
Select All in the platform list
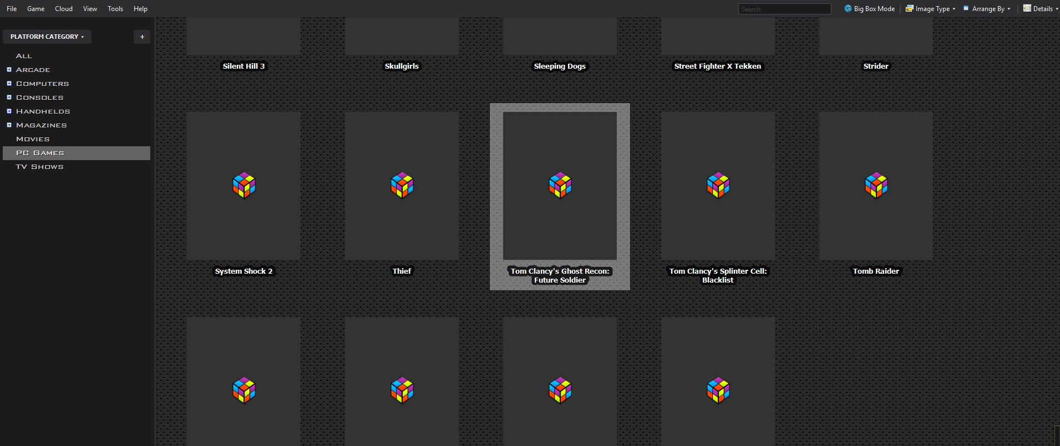[x=24, y=56]
